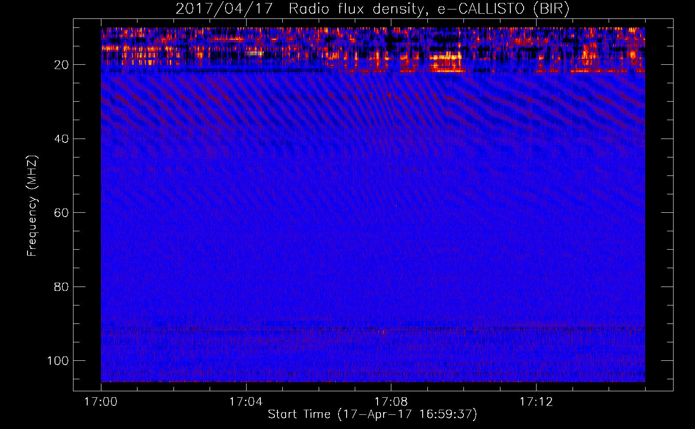Click the 40 MHz frequency tick label
Image resolution: width=695 pixels, height=429 pixels.
(61, 139)
